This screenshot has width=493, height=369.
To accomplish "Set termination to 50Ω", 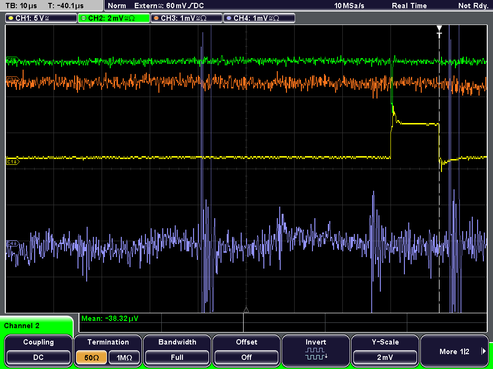I will (x=91, y=357).
